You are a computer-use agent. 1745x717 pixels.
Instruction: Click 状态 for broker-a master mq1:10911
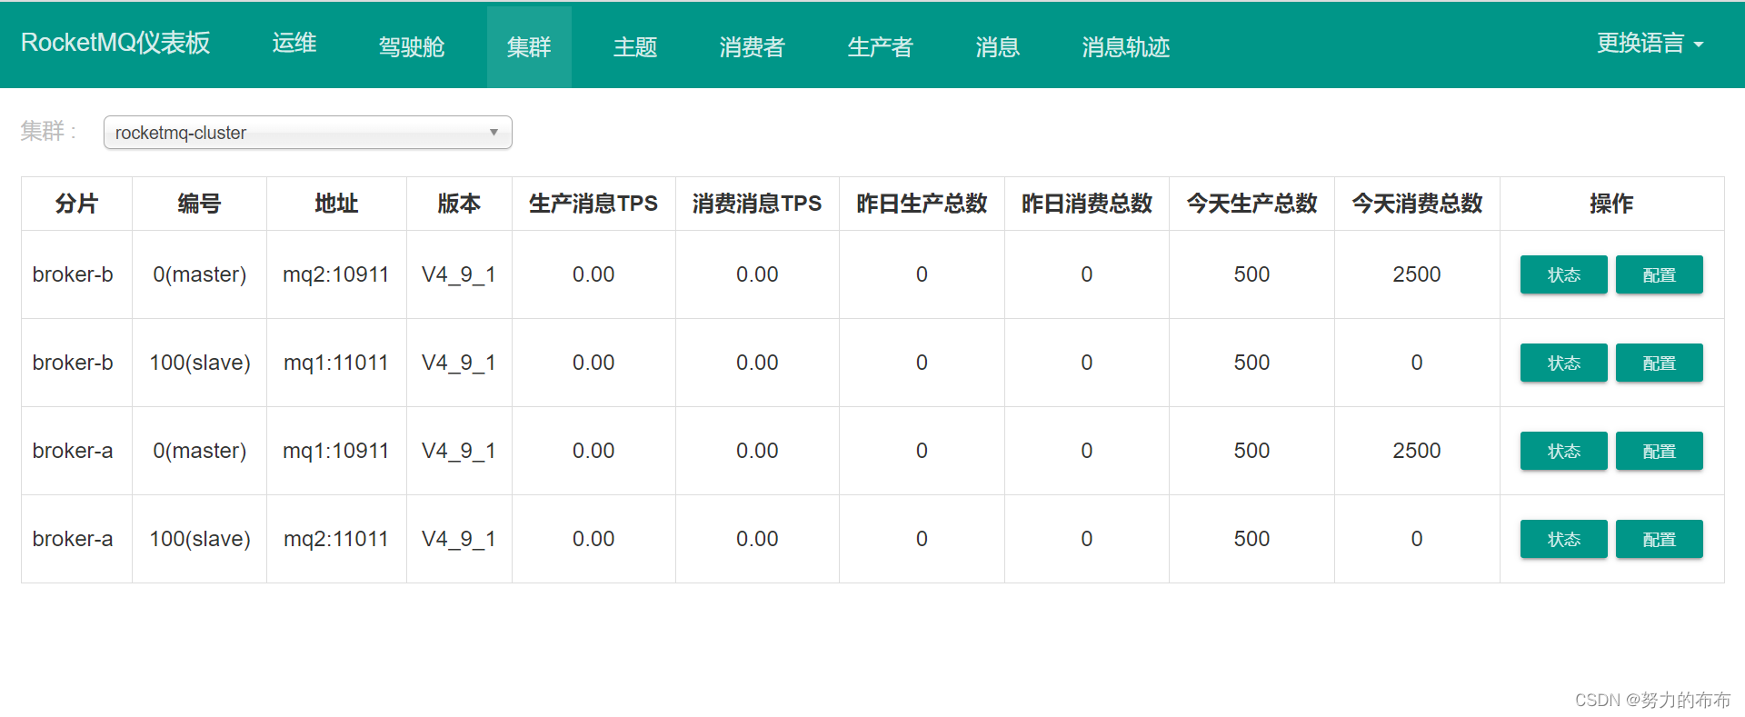(x=1564, y=451)
